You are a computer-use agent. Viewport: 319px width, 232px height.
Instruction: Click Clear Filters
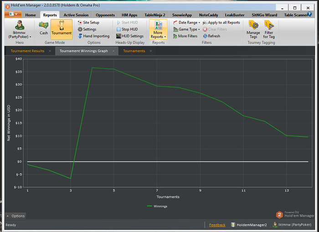(215, 29)
